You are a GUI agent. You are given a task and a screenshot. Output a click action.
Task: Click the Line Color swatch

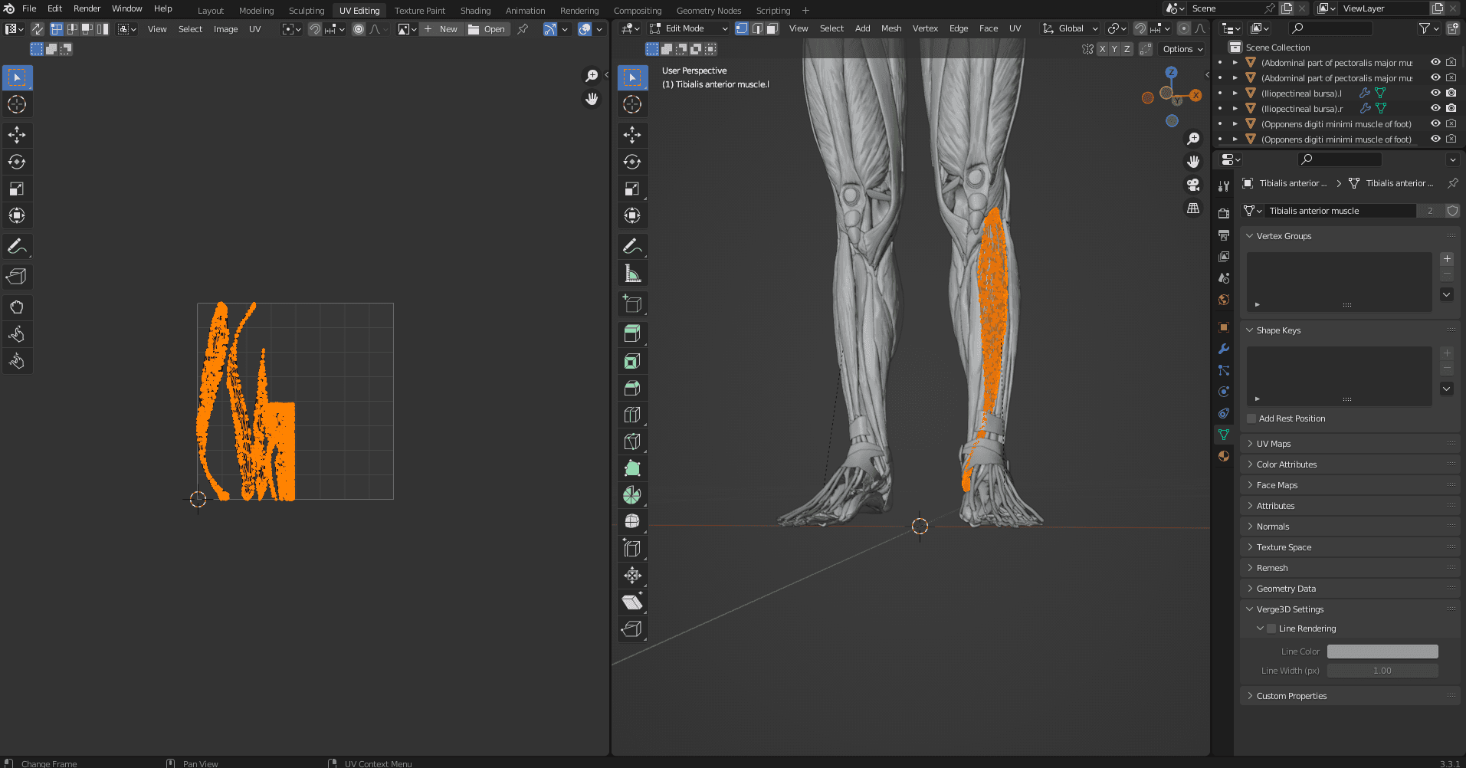(1382, 651)
